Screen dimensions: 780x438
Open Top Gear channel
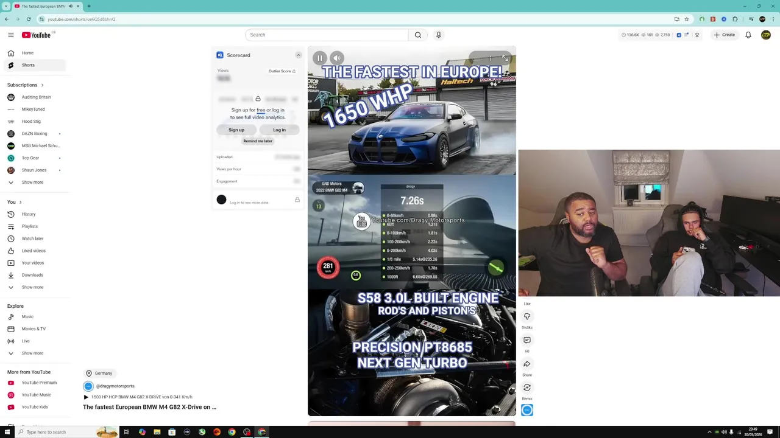pos(34,158)
